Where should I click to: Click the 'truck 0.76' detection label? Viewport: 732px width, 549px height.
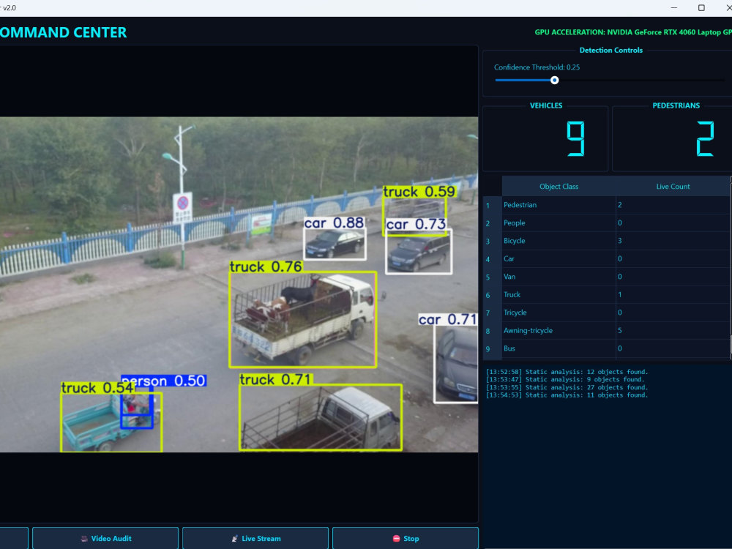[266, 266]
